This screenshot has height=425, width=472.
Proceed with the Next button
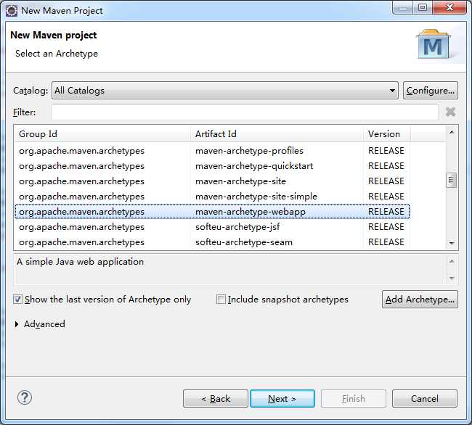pyautogui.click(x=282, y=399)
